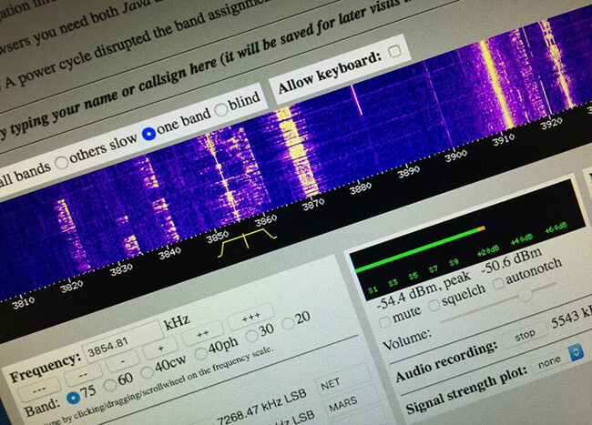Click the single minus tuning button
The width and height of the screenshot is (592, 425).
tap(123, 361)
